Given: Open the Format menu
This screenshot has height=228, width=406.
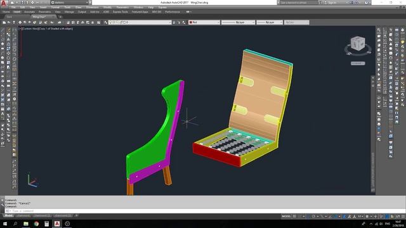Looking at the screenshot, I should point(55,8).
